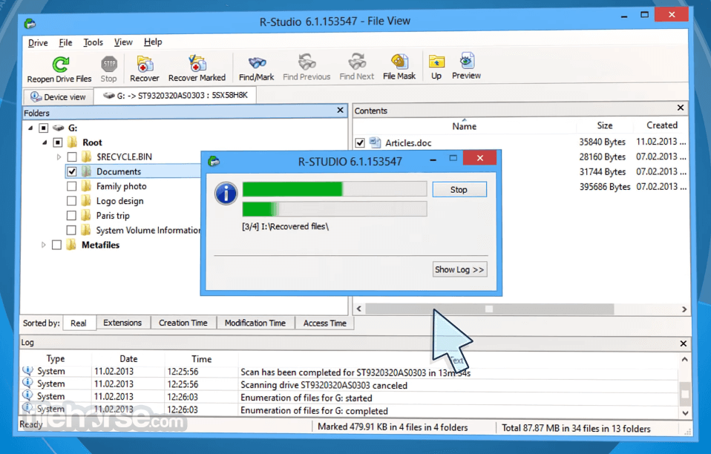Click the Contents scrollbar right arrow
Screen dimensions: 711x454
pyautogui.click(x=684, y=309)
